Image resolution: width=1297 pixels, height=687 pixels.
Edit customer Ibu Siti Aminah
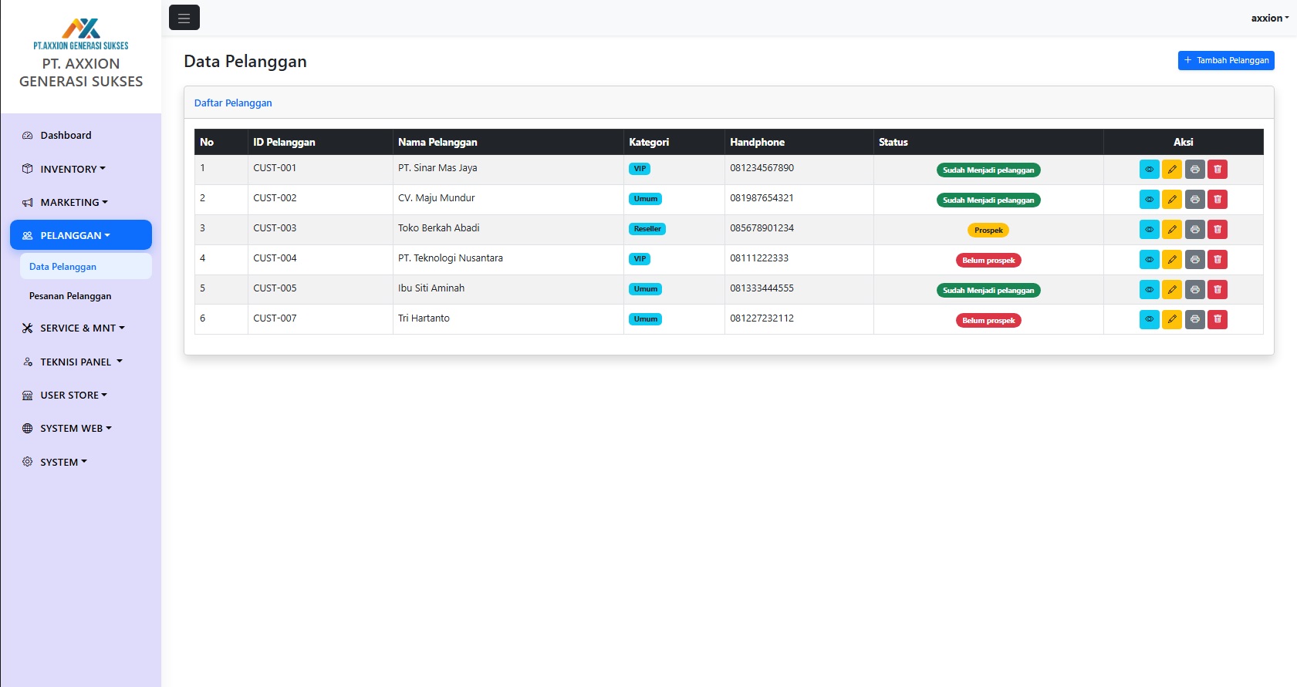(x=1172, y=290)
